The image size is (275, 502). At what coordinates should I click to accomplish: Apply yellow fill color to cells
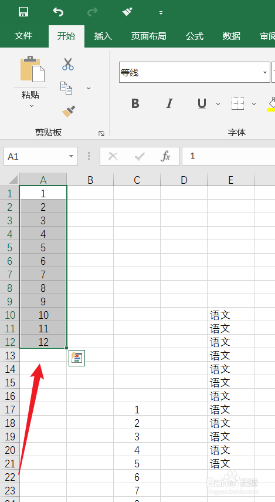(x=271, y=104)
